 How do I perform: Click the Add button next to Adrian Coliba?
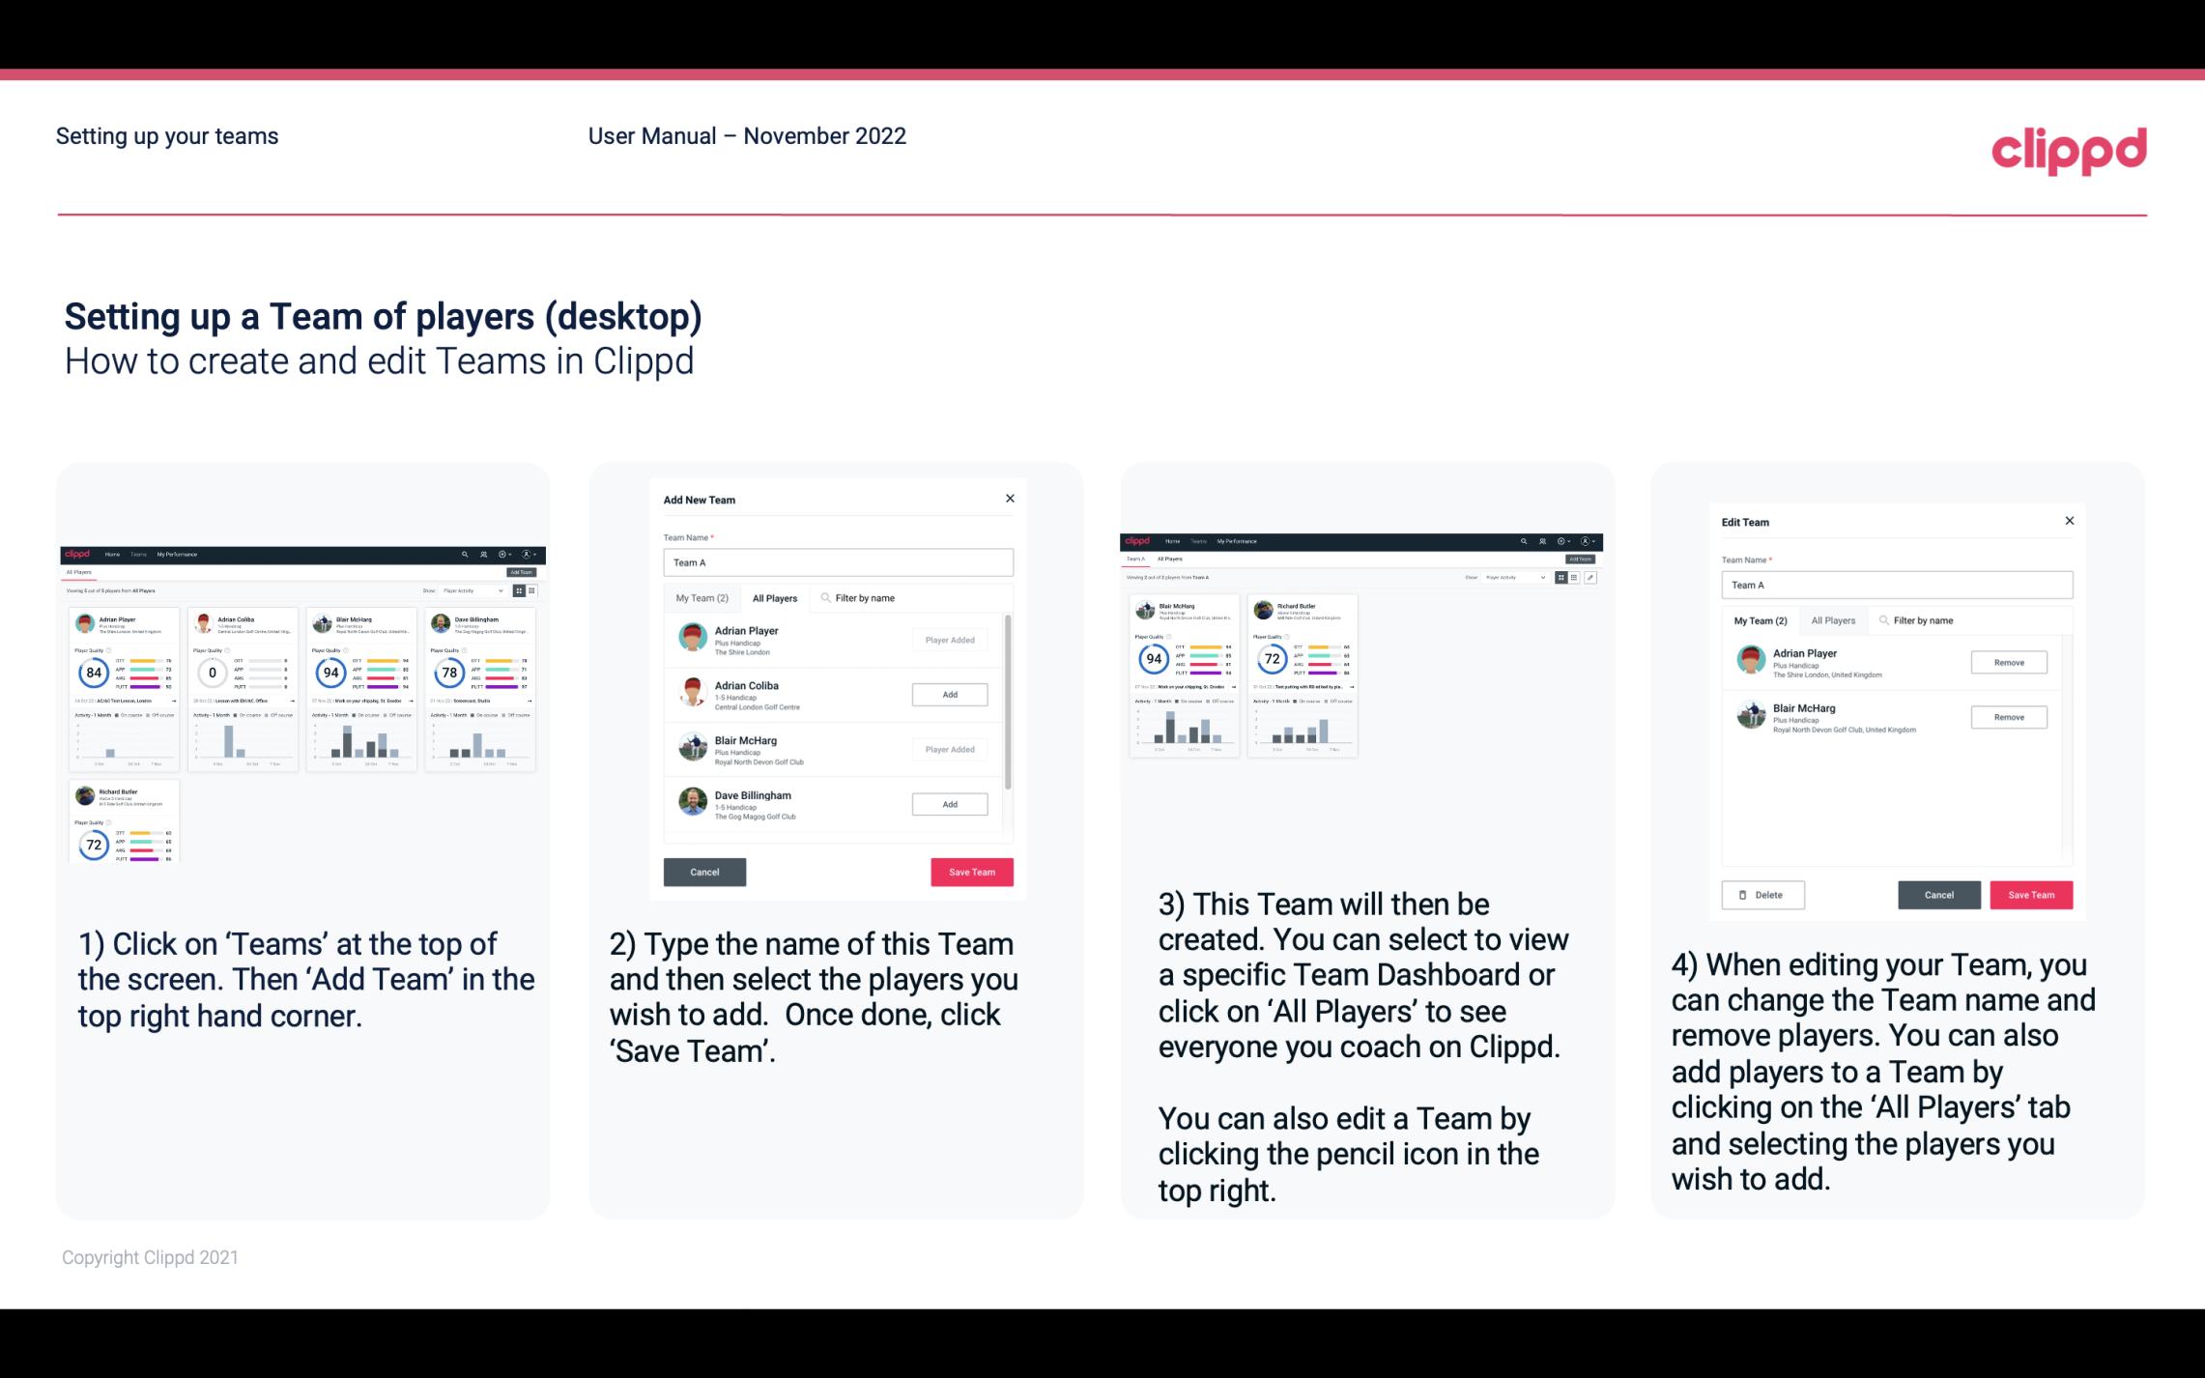[948, 694]
